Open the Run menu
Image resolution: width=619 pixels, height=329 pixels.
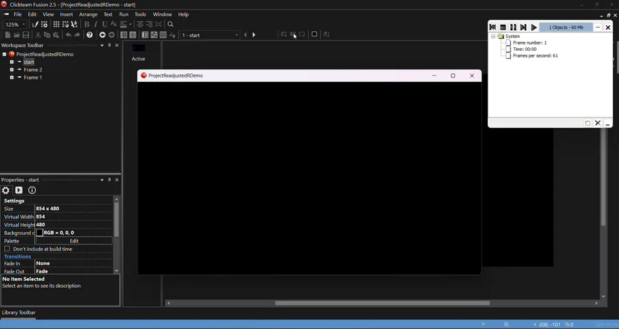(124, 14)
